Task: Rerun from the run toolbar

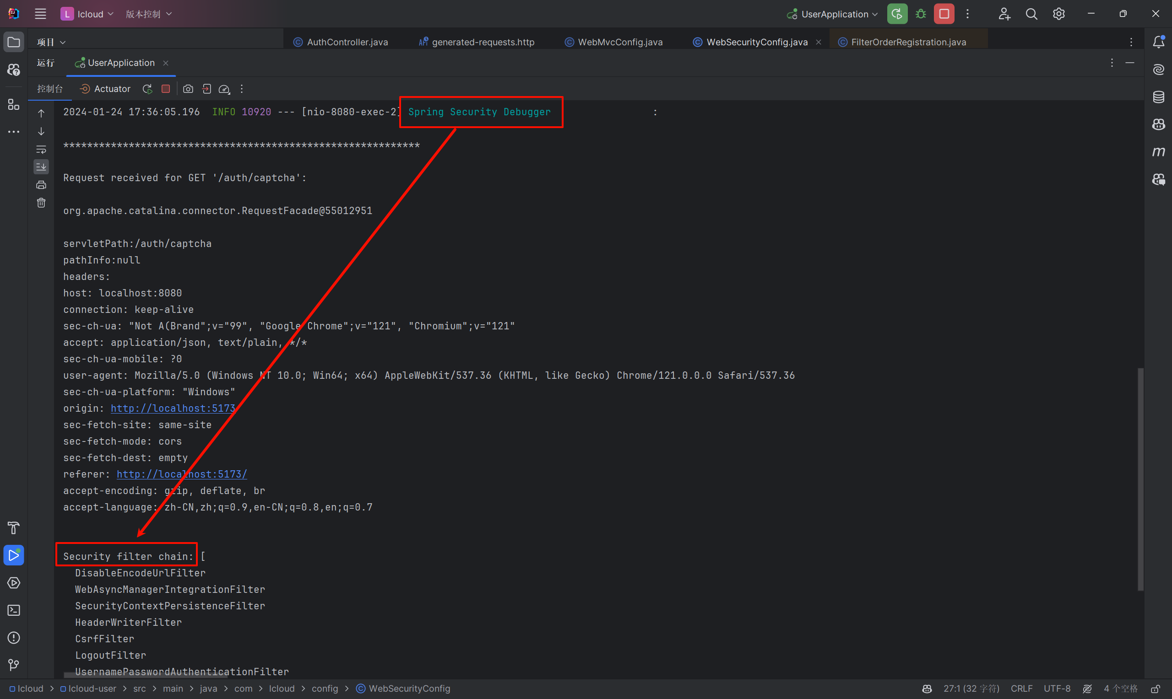Action: tap(147, 89)
